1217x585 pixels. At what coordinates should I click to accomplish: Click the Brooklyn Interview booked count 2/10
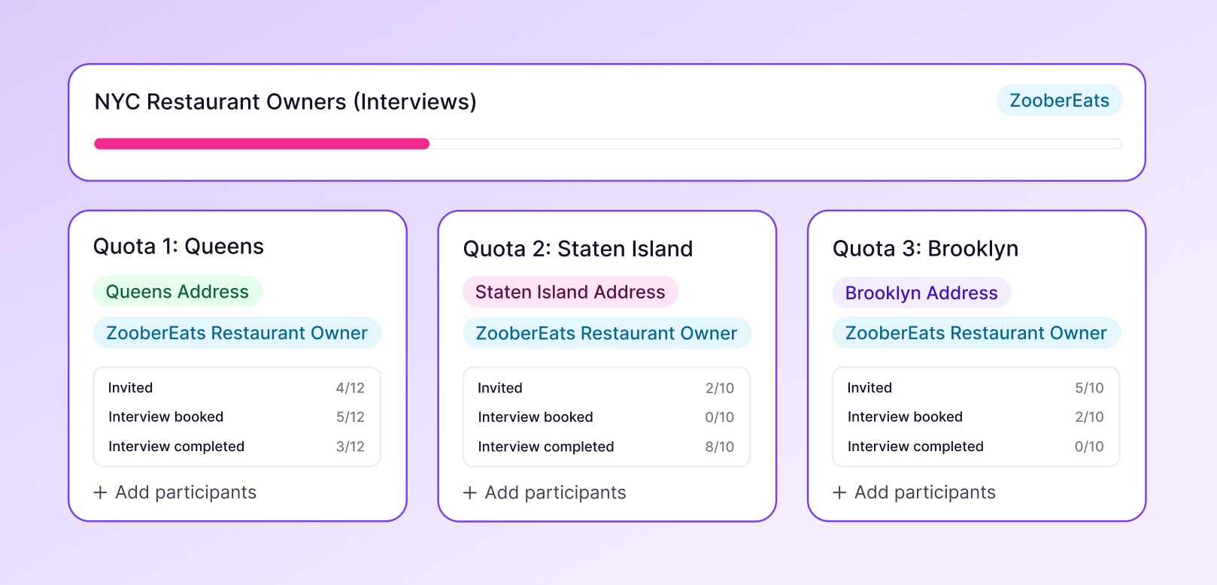pos(1089,417)
